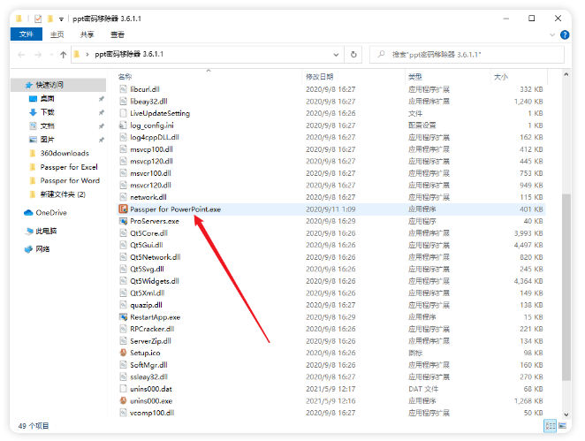Click the vertical scrollbar in file list
This screenshot has width=585, height=441.
tap(566, 265)
